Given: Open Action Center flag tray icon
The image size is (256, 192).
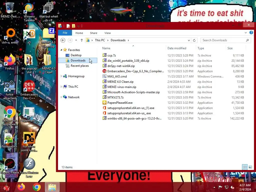Looking at the screenshot, I should coord(220,187).
